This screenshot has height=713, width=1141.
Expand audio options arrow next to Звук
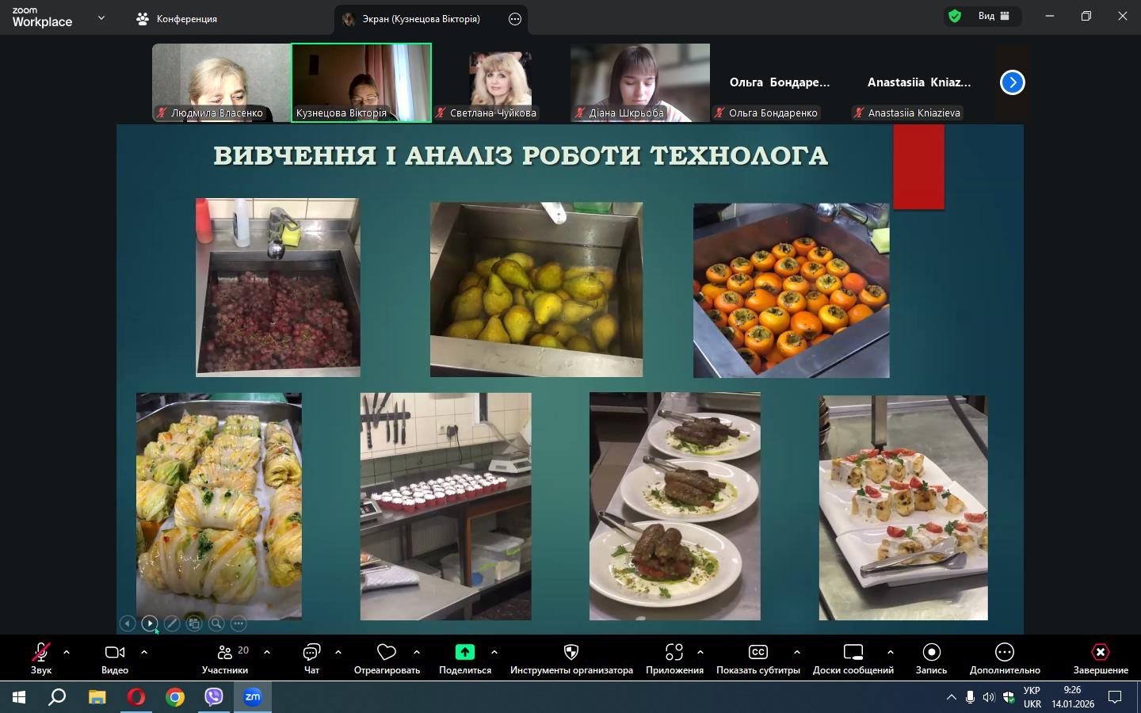[67, 652]
